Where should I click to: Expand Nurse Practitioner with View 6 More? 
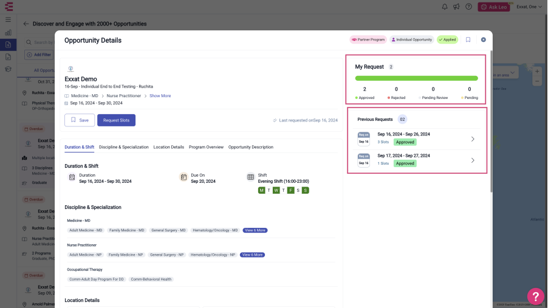[252, 255]
